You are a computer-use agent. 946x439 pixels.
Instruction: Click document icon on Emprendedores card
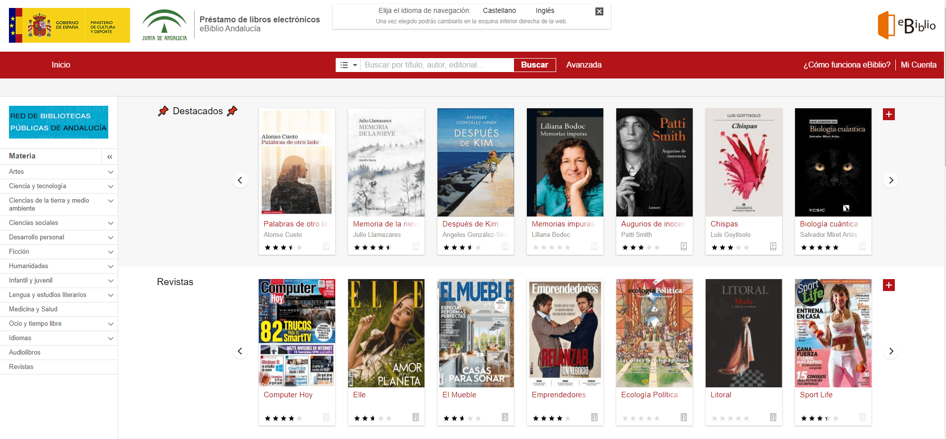click(594, 417)
